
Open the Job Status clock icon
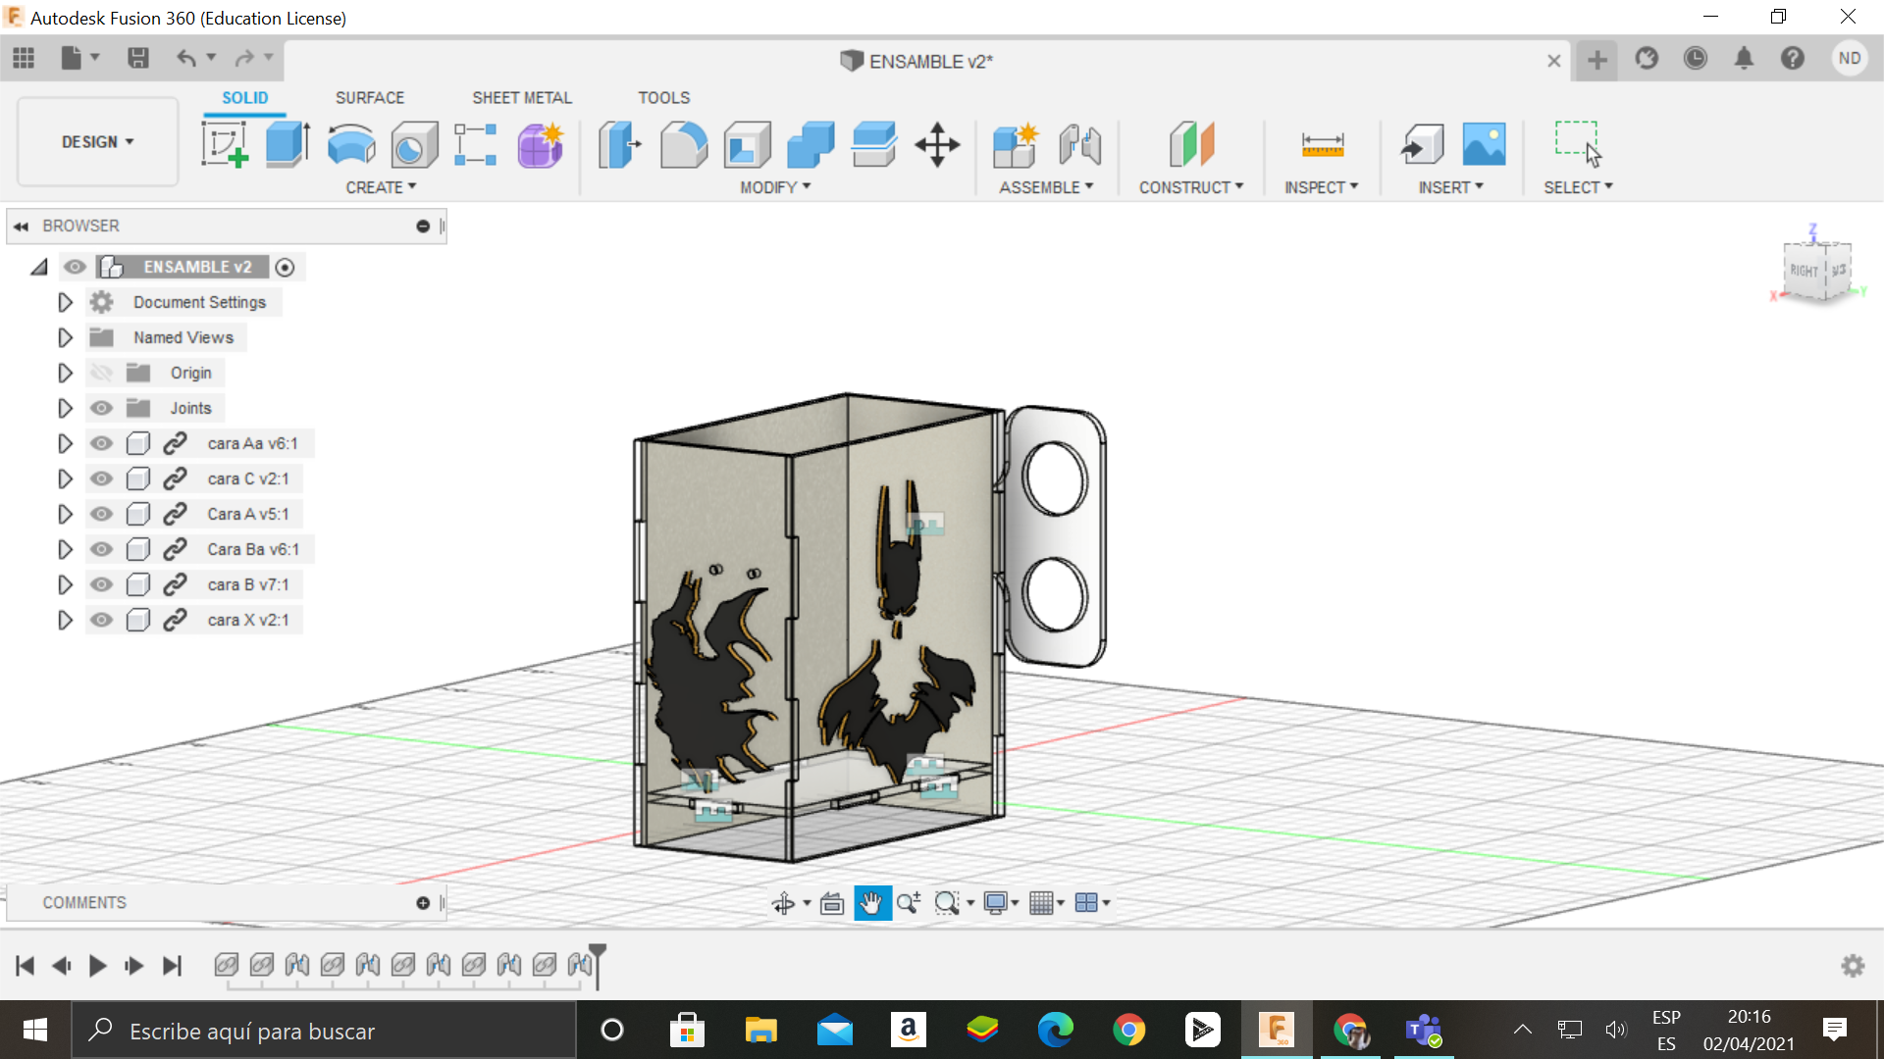(x=1695, y=59)
